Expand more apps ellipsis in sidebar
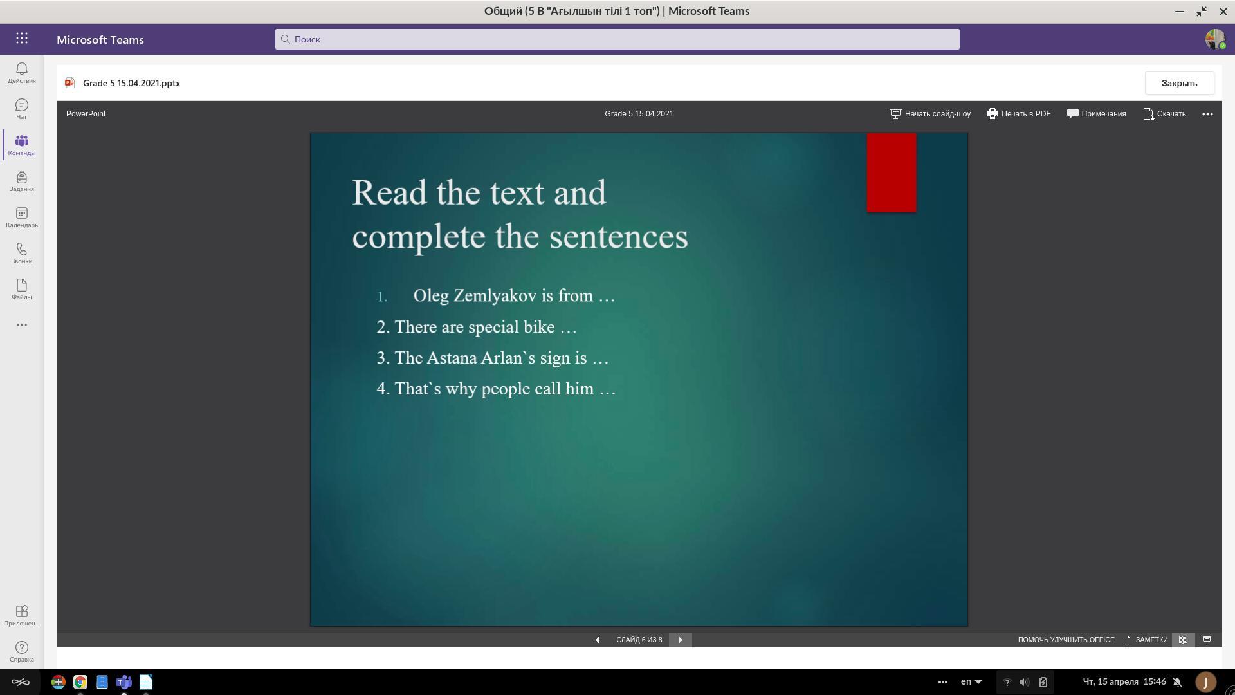Screen dimensions: 1235x695 click(x=21, y=325)
